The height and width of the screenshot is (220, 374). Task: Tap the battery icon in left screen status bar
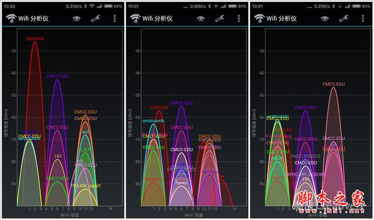click(x=108, y=6)
